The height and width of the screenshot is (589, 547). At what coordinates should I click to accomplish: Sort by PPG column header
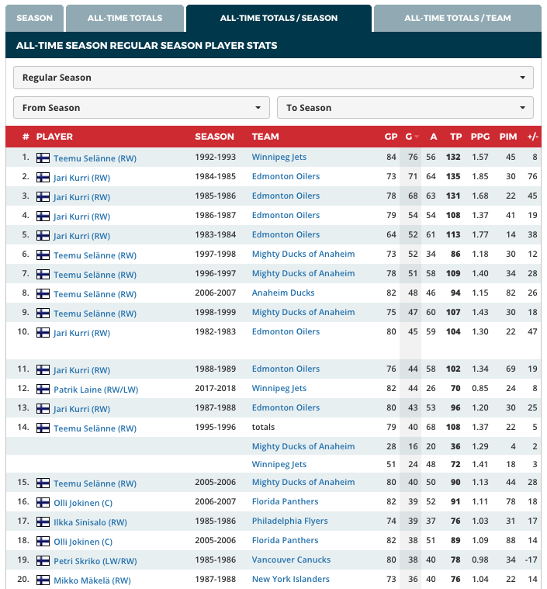[480, 137]
